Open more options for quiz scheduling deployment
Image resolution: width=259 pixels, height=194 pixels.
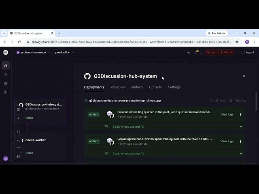[x=240, y=114]
